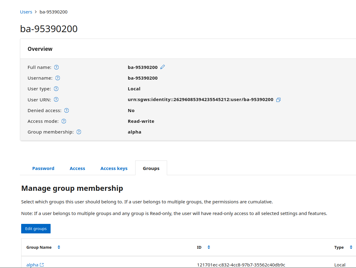The image size is (356, 268).
Task: Open alpha group external link icon
Action: [42, 265]
